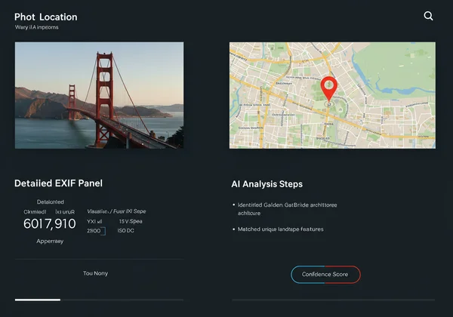Click the value 6017,910
Viewport: 453px width, 317px height.
click(x=50, y=223)
